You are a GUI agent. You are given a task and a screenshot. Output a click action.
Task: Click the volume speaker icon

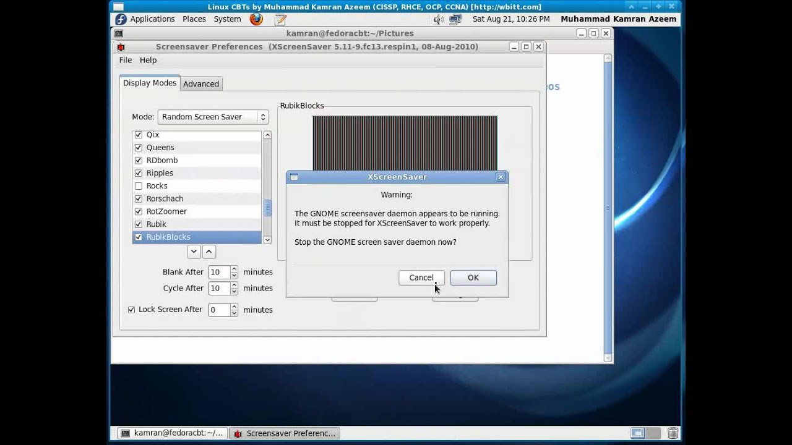click(x=439, y=19)
